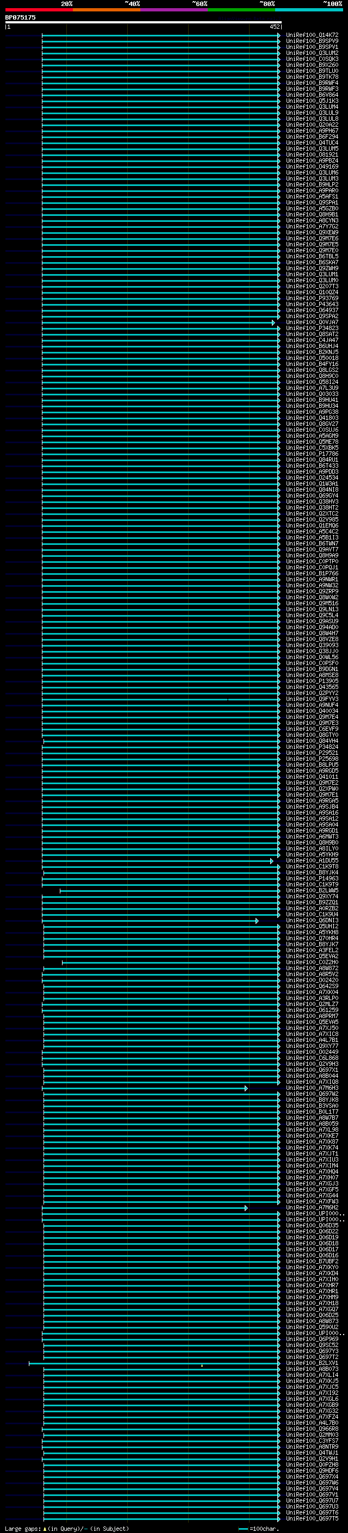The image size is (348, 1533).
Task: Select hit label UniRef100_Q9SC52
Action: point(312,1345)
